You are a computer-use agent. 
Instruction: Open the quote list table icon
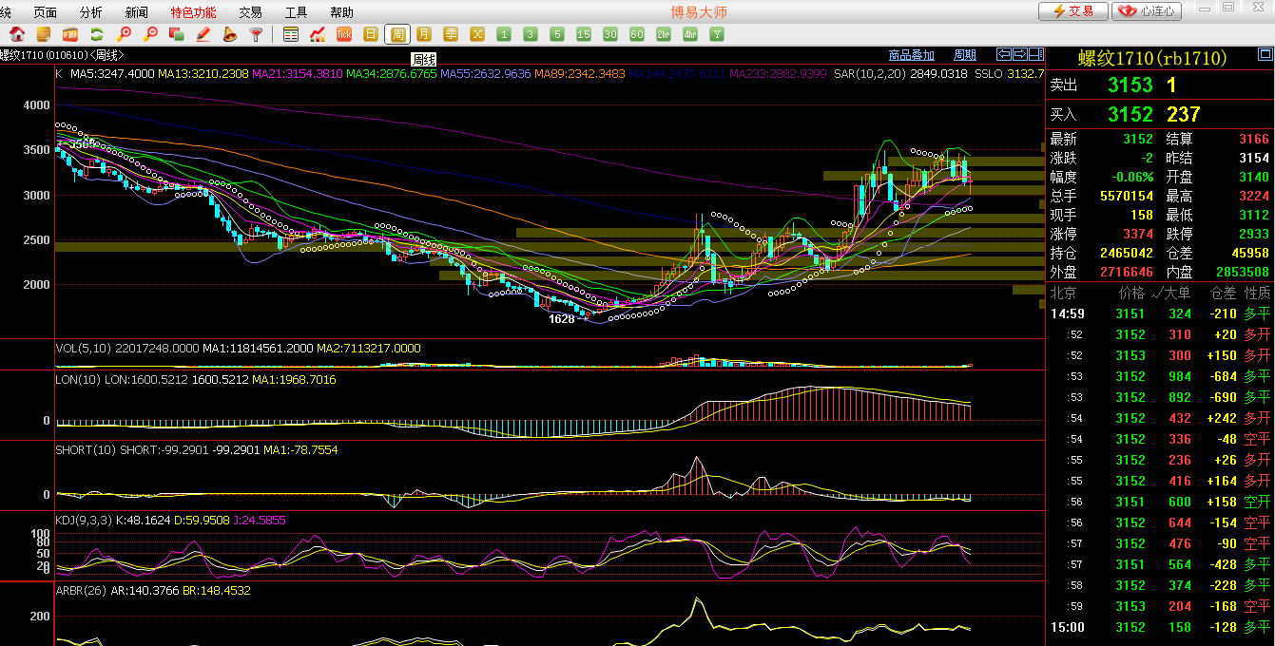291,34
